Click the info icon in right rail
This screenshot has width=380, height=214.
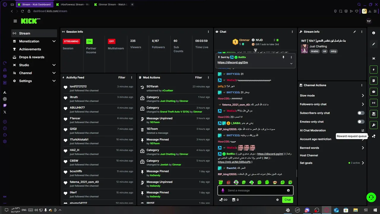[x=374, y=33]
